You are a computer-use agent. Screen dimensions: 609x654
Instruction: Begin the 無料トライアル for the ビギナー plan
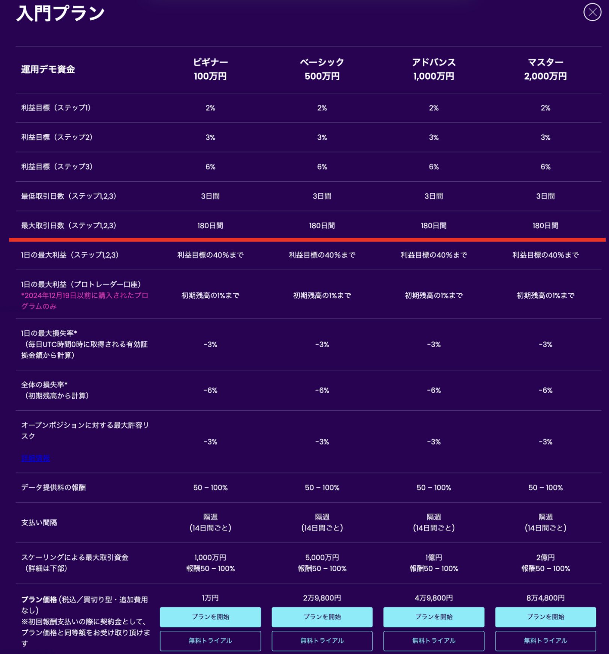click(x=210, y=640)
